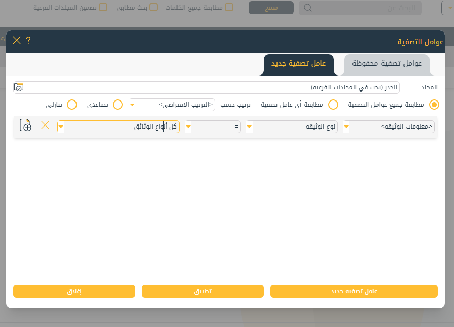
Task: Switch to the عوامل تصفية محفوظة tab
Action: [x=387, y=64]
